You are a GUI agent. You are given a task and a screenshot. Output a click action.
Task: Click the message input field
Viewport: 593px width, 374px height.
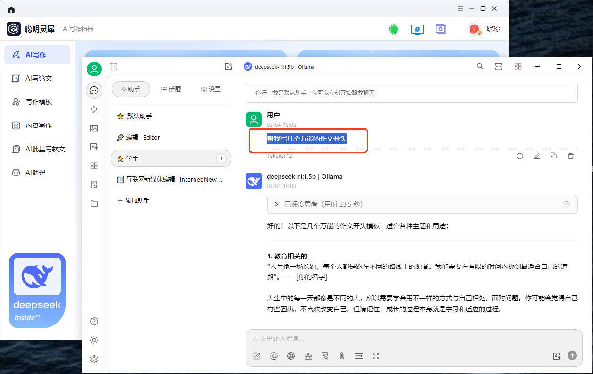[x=414, y=339]
